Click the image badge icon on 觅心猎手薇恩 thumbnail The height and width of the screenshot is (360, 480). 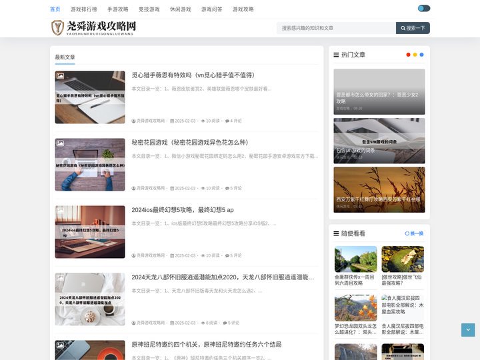click(x=60, y=75)
